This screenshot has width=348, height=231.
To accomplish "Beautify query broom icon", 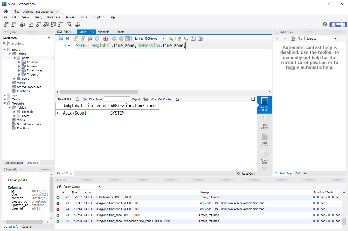I will 179,39.
